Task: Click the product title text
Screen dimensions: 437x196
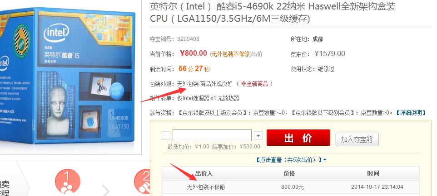Action: point(273,12)
